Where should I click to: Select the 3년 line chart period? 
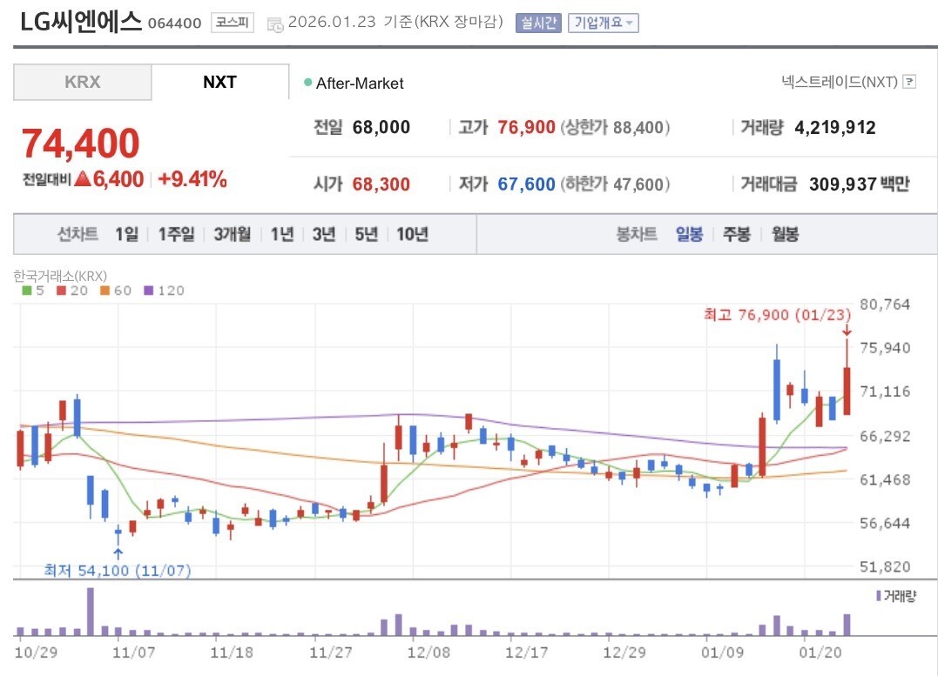(324, 234)
